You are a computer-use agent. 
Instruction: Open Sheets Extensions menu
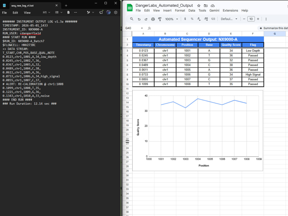[x=230, y=10]
